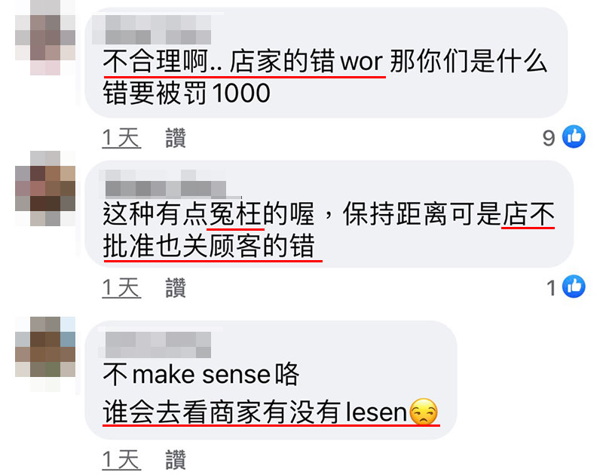Click comment text '这种有点冤枉的喔'
The height and width of the screenshot is (475, 603).
[x=209, y=214]
